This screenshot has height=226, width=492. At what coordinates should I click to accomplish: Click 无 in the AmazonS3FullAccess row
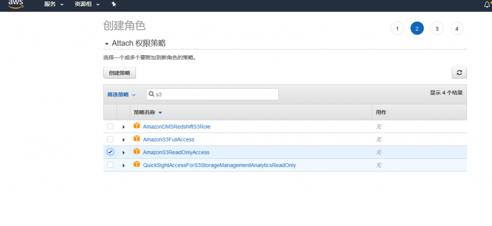pos(379,140)
